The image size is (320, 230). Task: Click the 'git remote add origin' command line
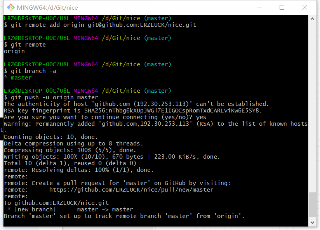click(100, 25)
